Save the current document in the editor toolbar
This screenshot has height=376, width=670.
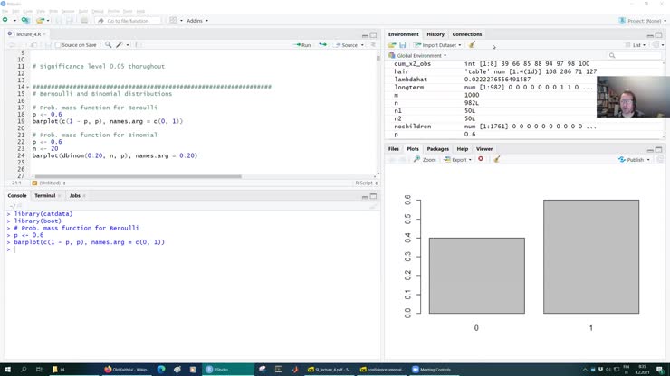(48, 45)
